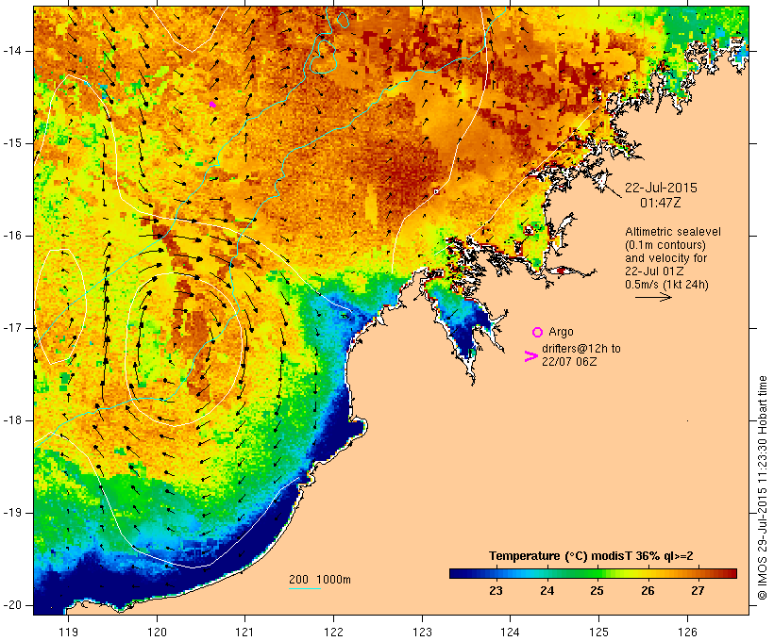Click the Altimetric sealevel legend text
The image size is (774, 641).
(673, 232)
